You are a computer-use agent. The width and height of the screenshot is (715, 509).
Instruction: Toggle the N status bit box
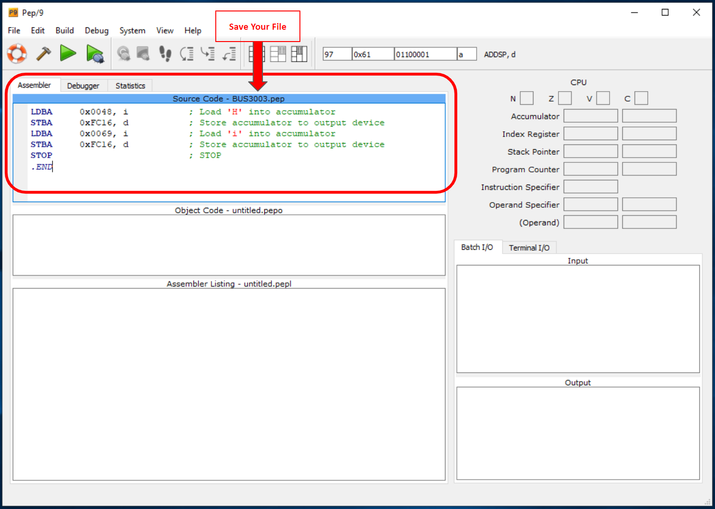(x=526, y=98)
